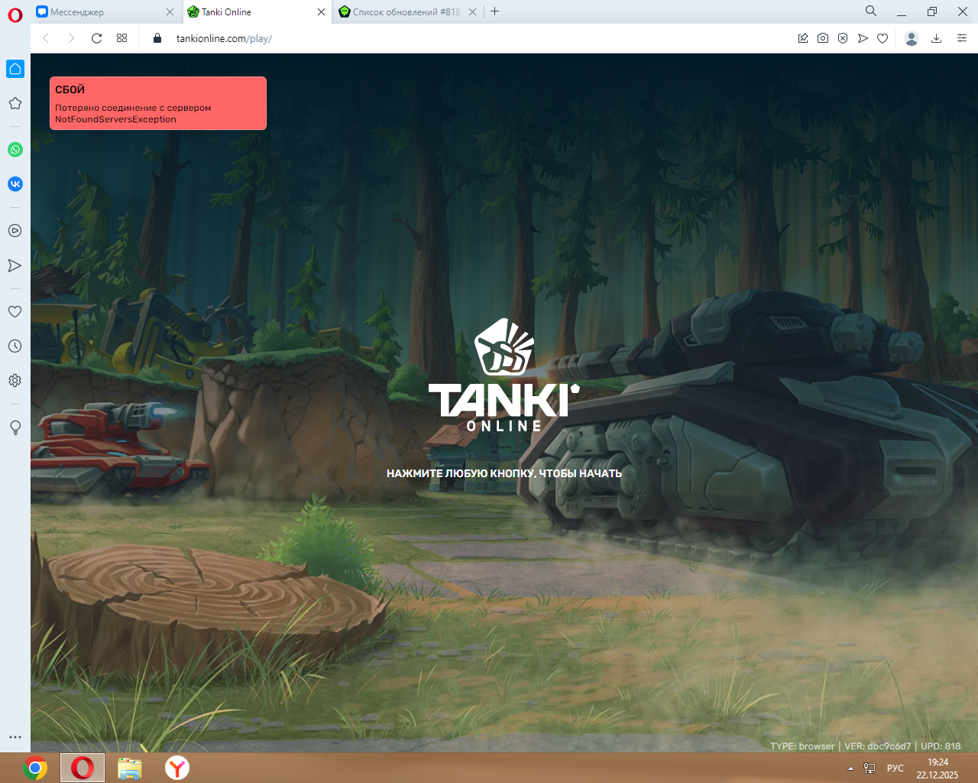Switch input language РУС indicator
This screenshot has height=783, width=978.
tap(895, 768)
